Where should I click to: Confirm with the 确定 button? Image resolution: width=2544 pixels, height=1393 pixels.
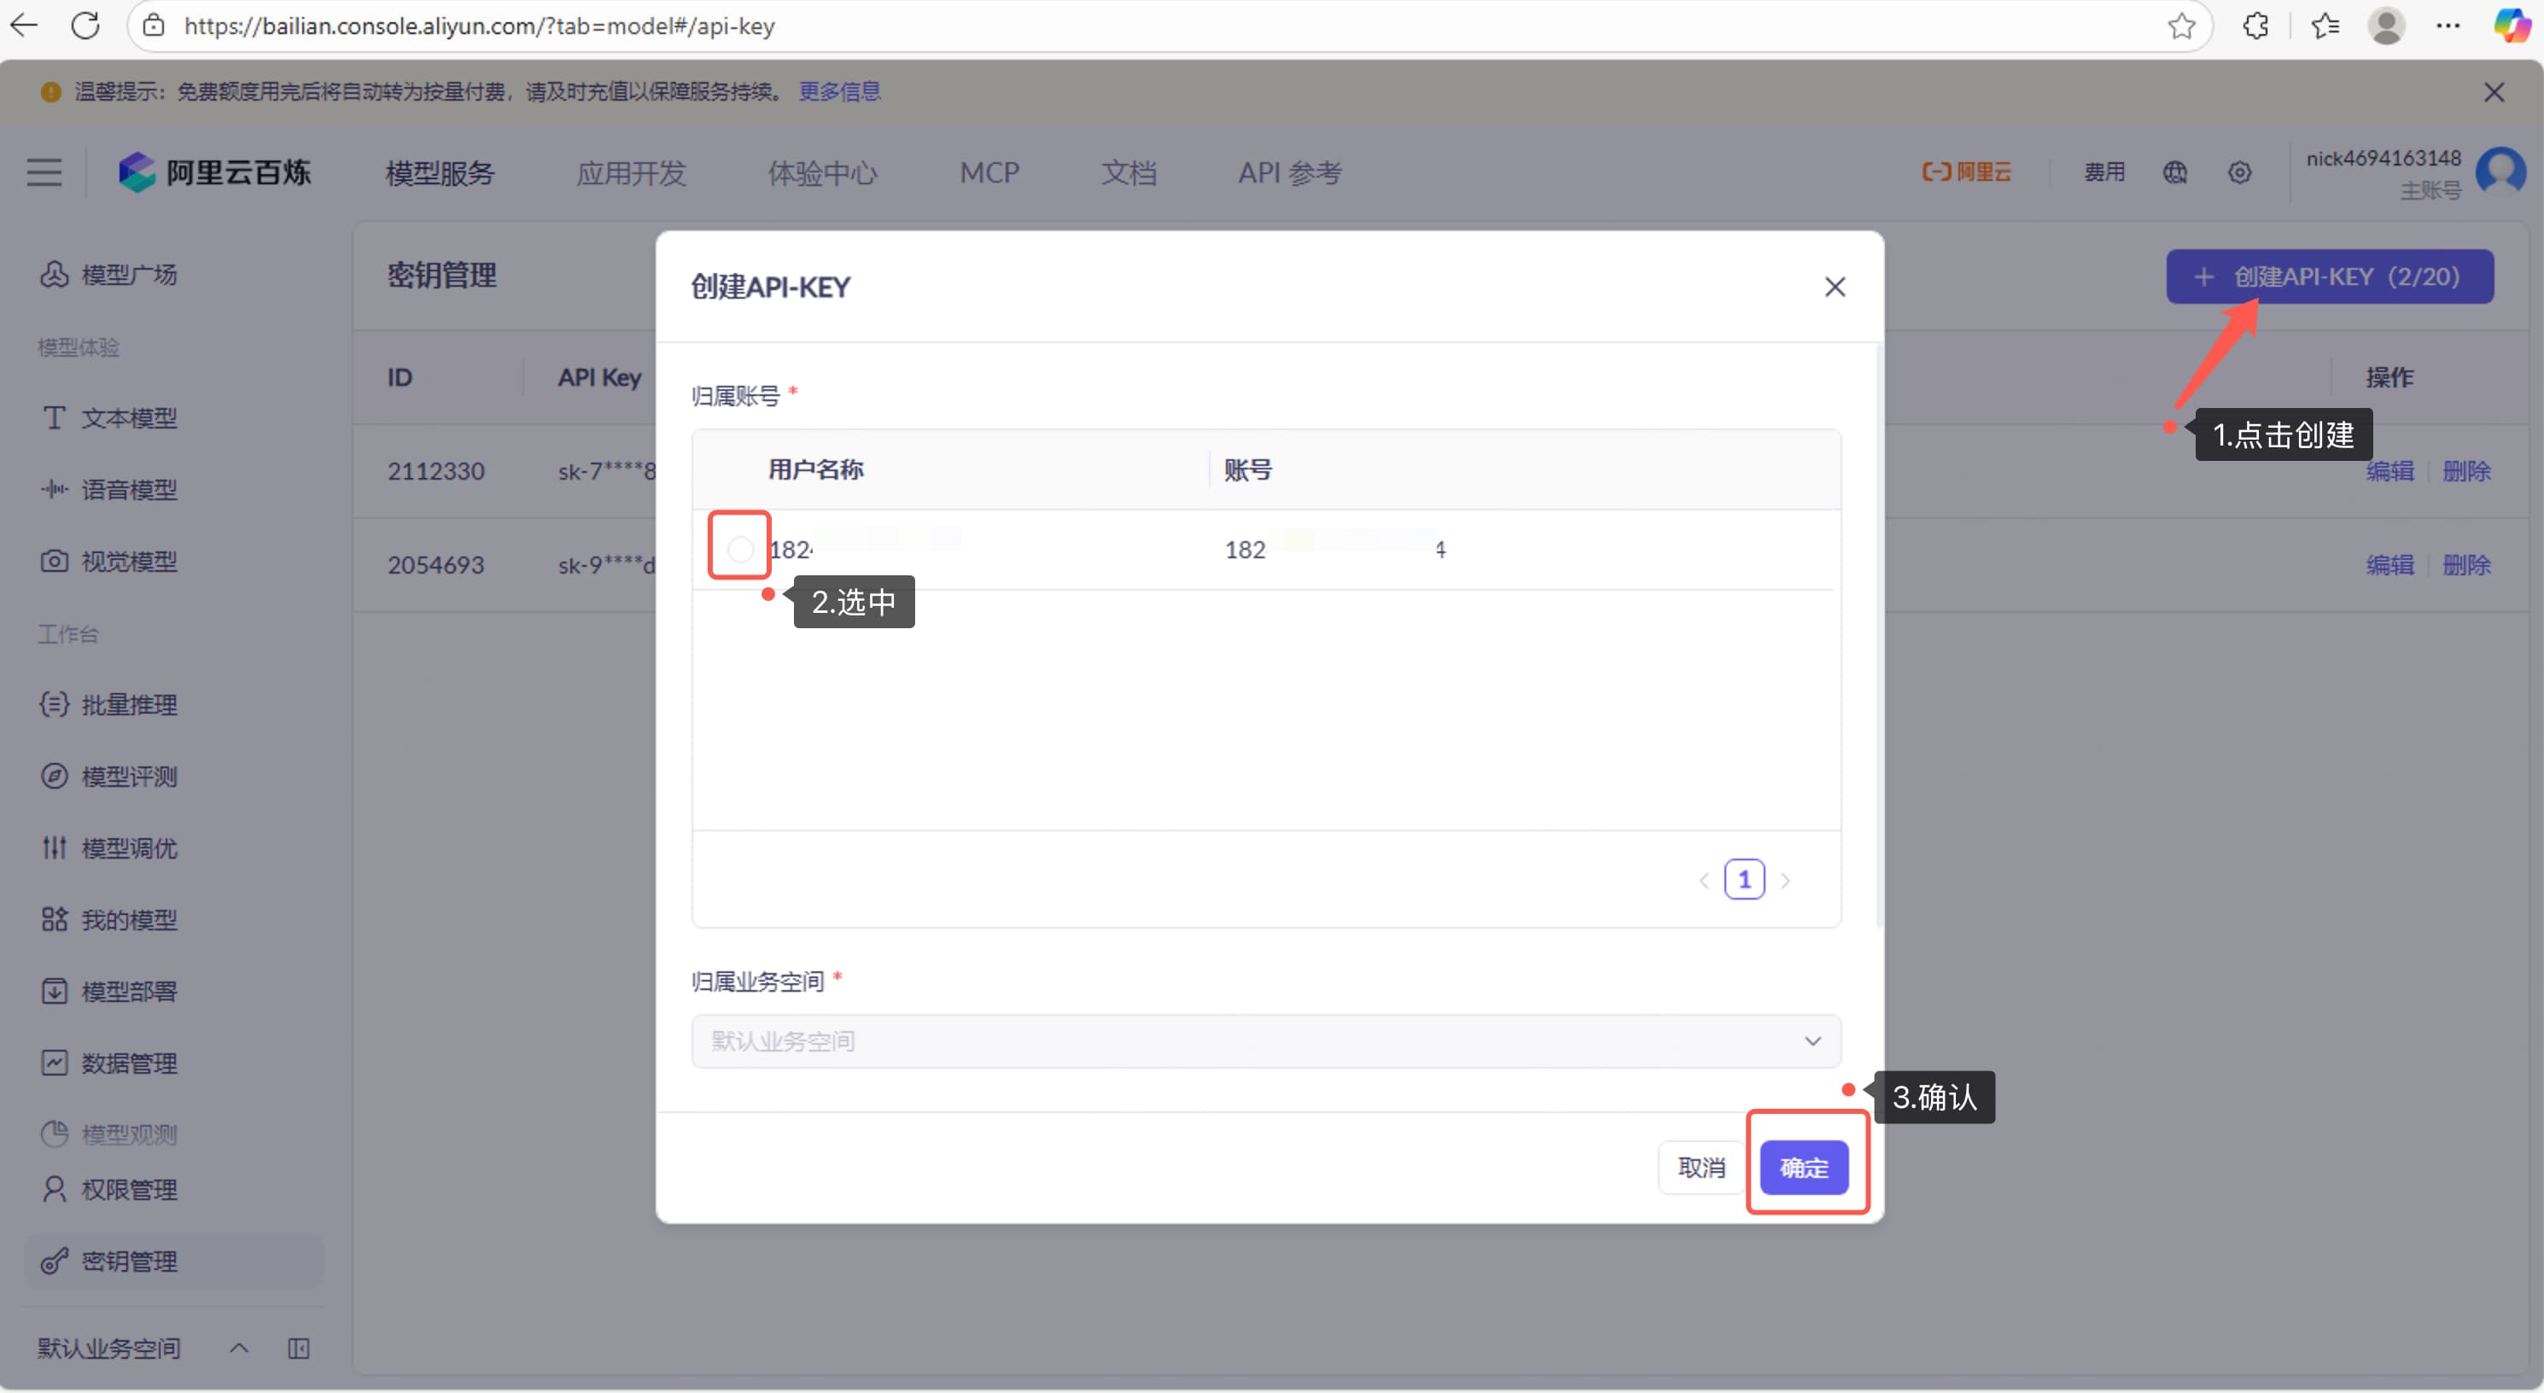pyautogui.click(x=1805, y=1167)
